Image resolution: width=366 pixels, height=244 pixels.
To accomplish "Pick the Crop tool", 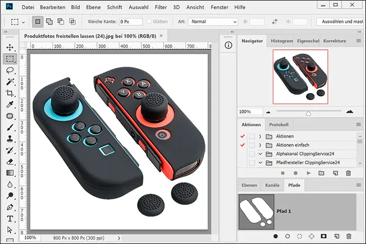I will click(10, 94).
